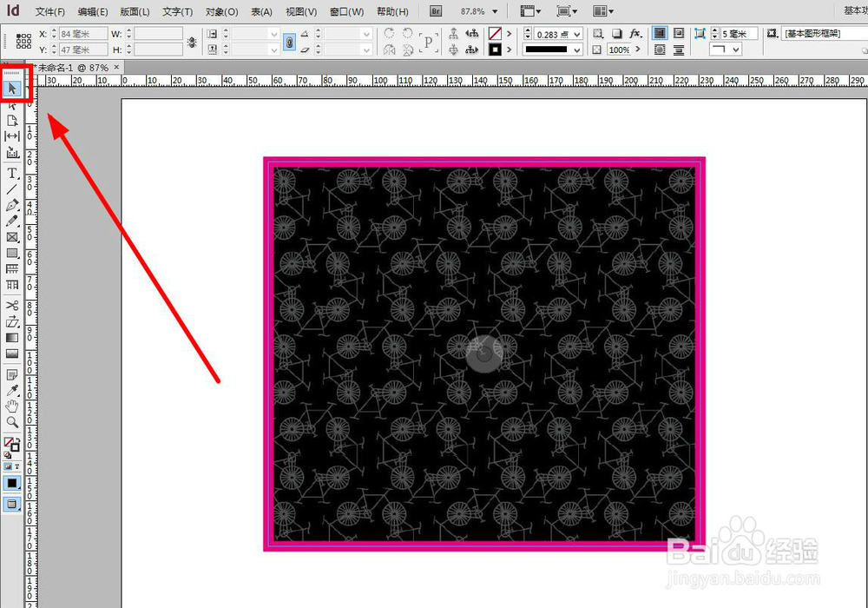
Task: Select the Pen tool
Action: (x=12, y=206)
